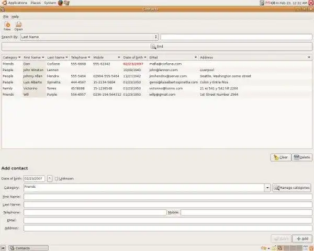Click the EMail input field
The width and height of the screenshot is (314, 251).
(x=168, y=220)
